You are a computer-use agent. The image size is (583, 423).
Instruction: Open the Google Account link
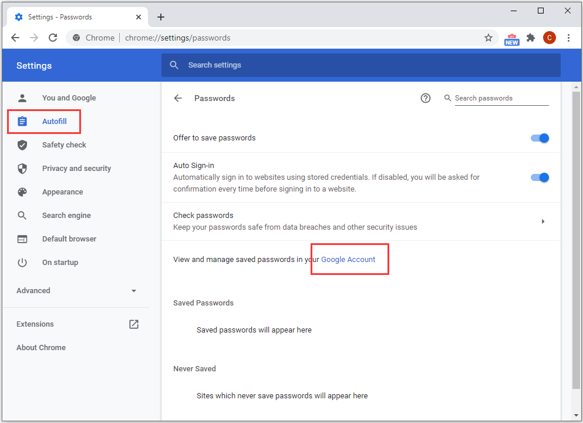point(348,259)
